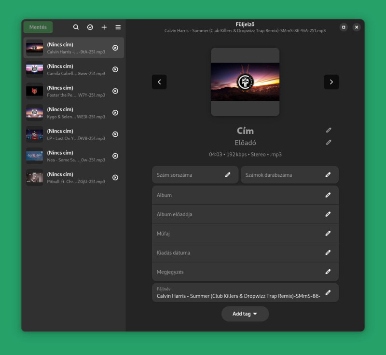Select the Calvin Harris track row
This screenshot has height=355, width=386.
tap(74, 48)
